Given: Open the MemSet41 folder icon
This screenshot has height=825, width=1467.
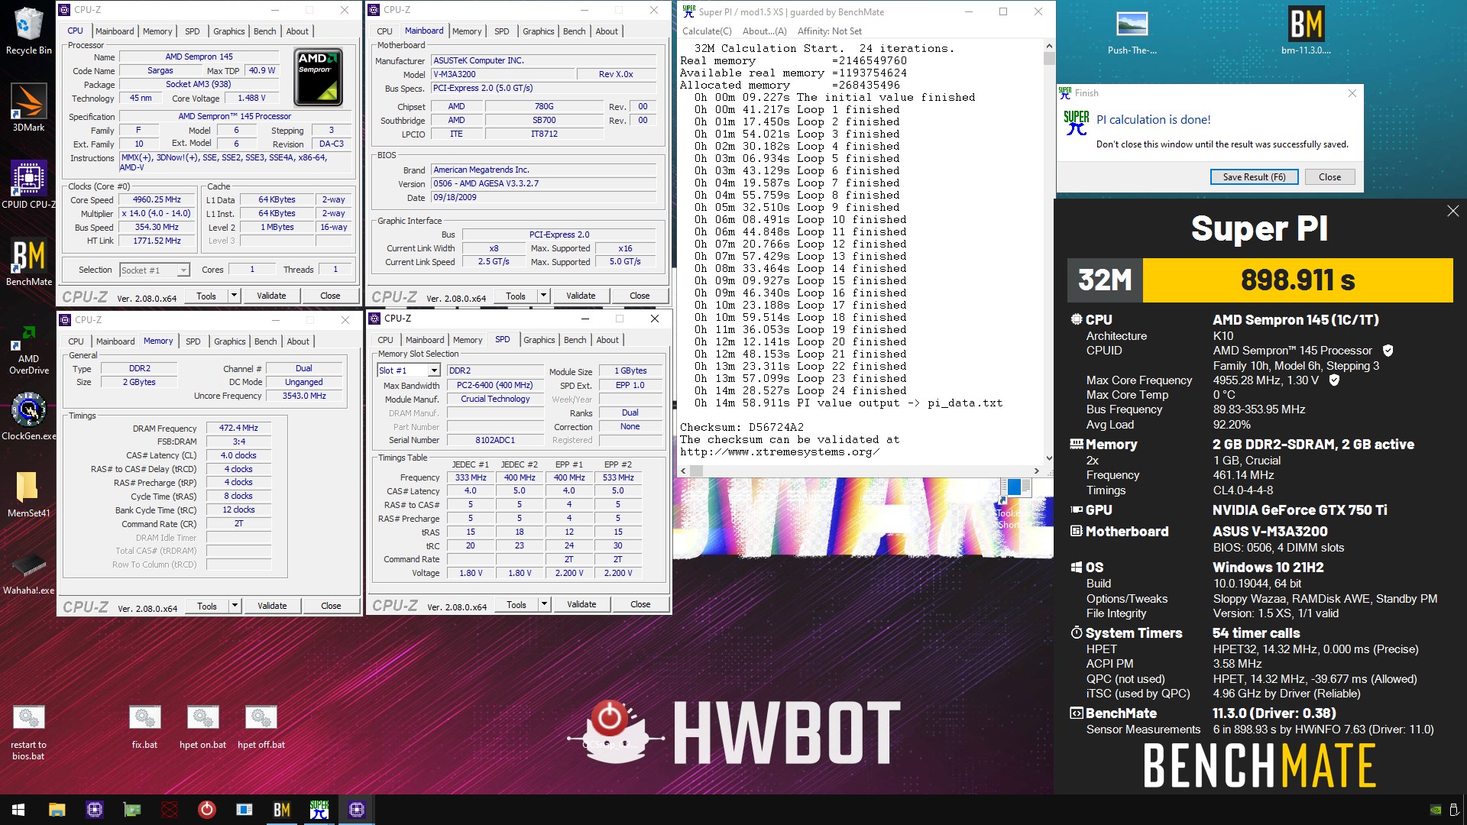Looking at the screenshot, I should pos(28,493).
